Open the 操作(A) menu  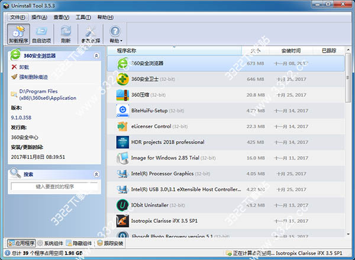click(39, 17)
